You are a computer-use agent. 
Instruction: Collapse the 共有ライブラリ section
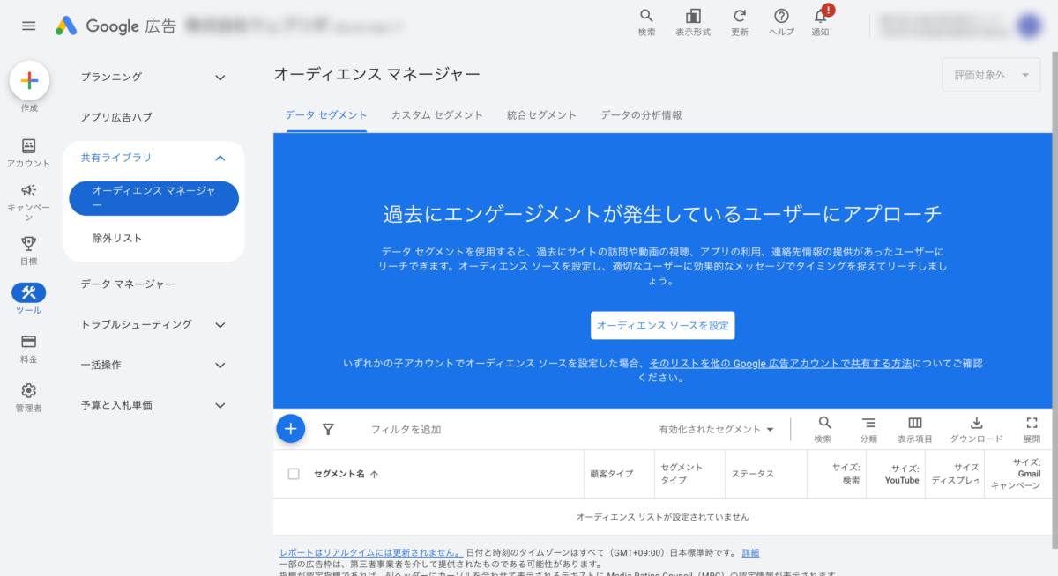[x=220, y=158]
